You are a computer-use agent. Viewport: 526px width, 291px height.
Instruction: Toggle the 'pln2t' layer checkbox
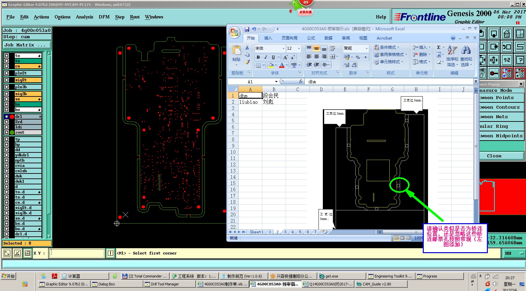7,73
